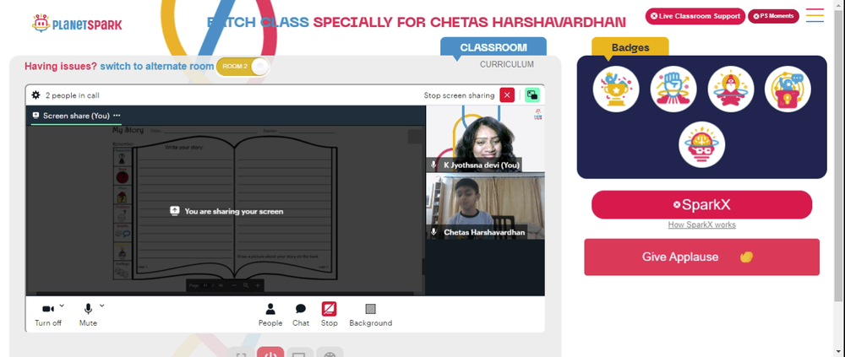Open the hamburger menu
This screenshot has width=845, height=357.
pyautogui.click(x=815, y=15)
